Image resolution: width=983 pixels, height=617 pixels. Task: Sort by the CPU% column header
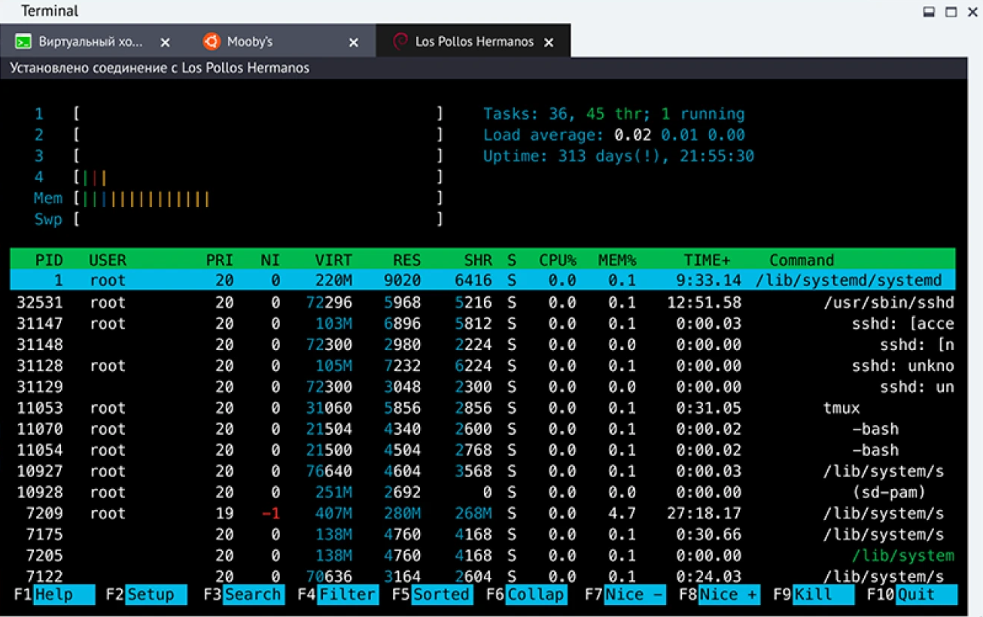coord(557,260)
